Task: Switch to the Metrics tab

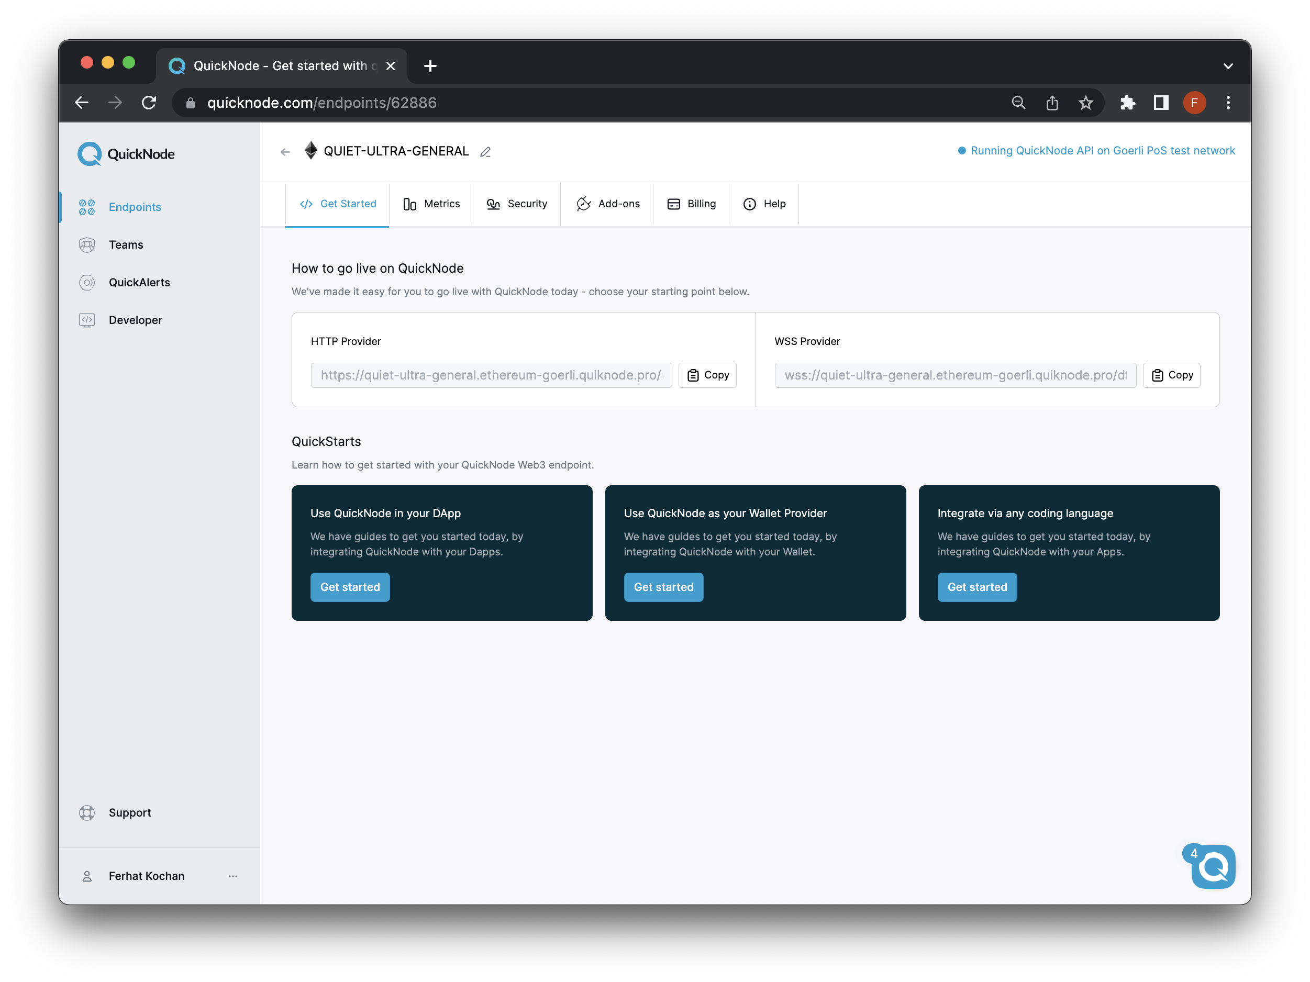Action: click(431, 204)
